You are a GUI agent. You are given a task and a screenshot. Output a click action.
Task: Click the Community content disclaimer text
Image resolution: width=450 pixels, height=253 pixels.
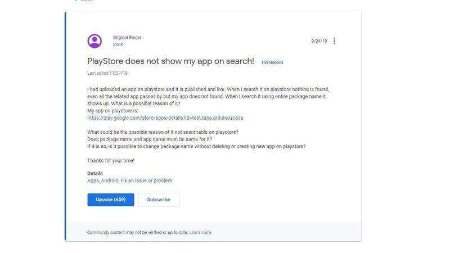coord(138,232)
